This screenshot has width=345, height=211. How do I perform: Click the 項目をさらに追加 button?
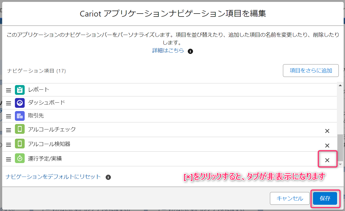pyautogui.click(x=311, y=71)
